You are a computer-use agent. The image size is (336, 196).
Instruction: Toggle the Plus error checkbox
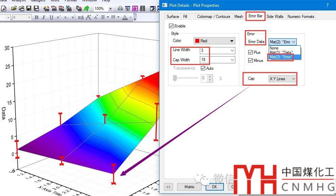[250, 52]
